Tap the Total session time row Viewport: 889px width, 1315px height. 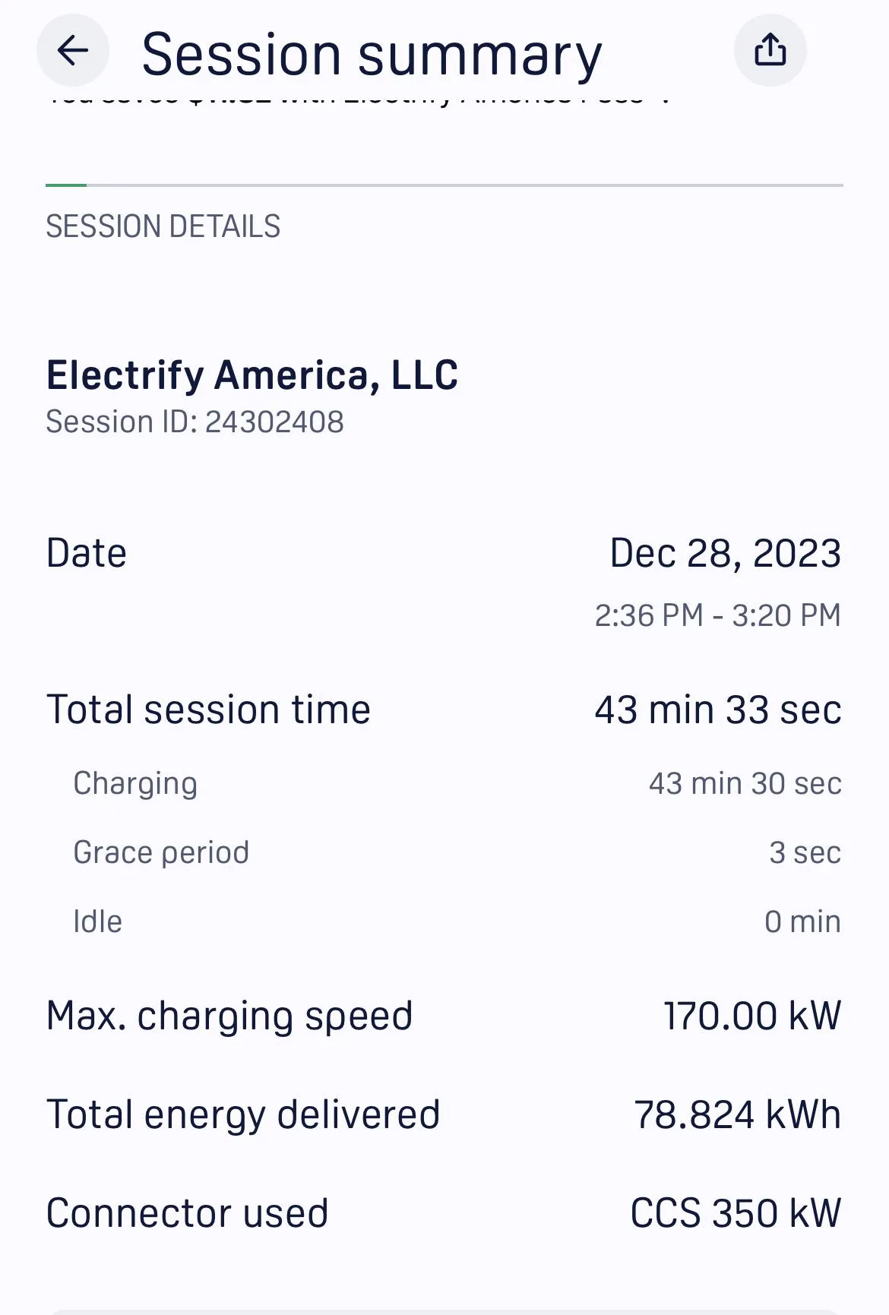pyautogui.click(x=444, y=710)
